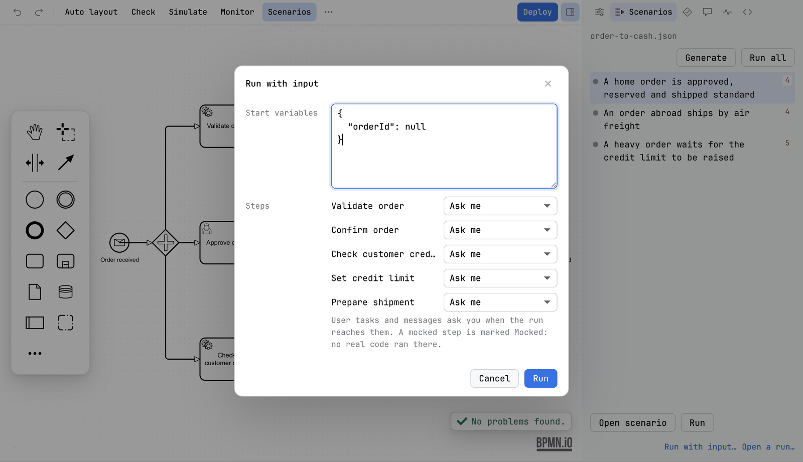Close the Run with input dialog
Image resolution: width=803 pixels, height=462 pixels.
coord(548,84)
